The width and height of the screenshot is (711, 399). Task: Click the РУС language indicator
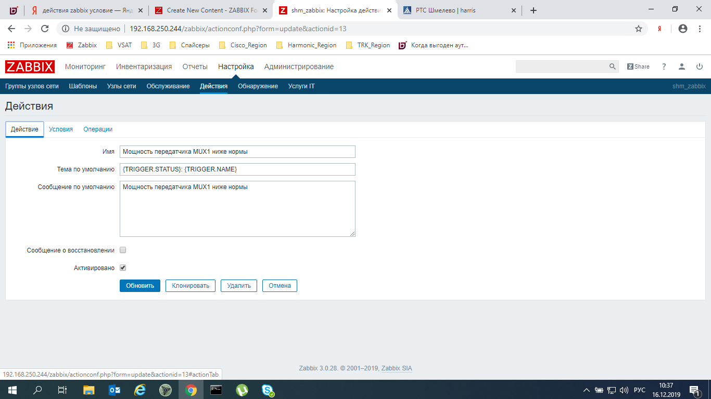[x=640, y=390]
